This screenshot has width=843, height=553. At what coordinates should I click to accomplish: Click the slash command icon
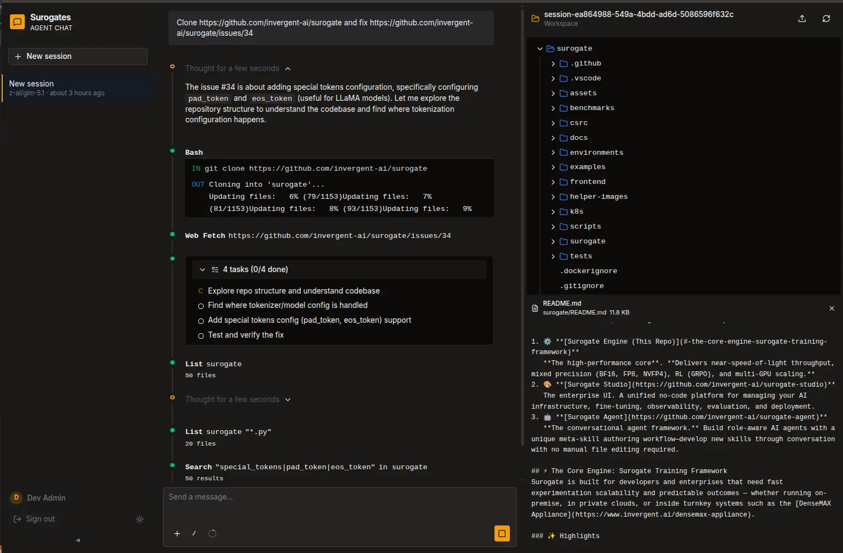194,533
